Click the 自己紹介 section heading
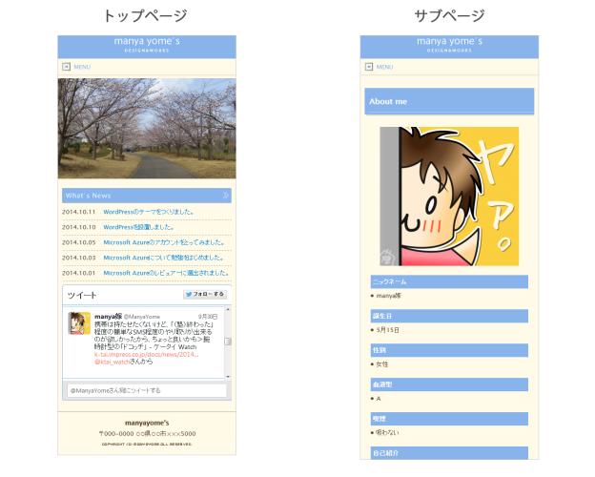The image size is (595, 477). point(449,453)
